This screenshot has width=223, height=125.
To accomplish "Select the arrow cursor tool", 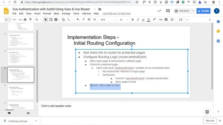I will point(46,20).
